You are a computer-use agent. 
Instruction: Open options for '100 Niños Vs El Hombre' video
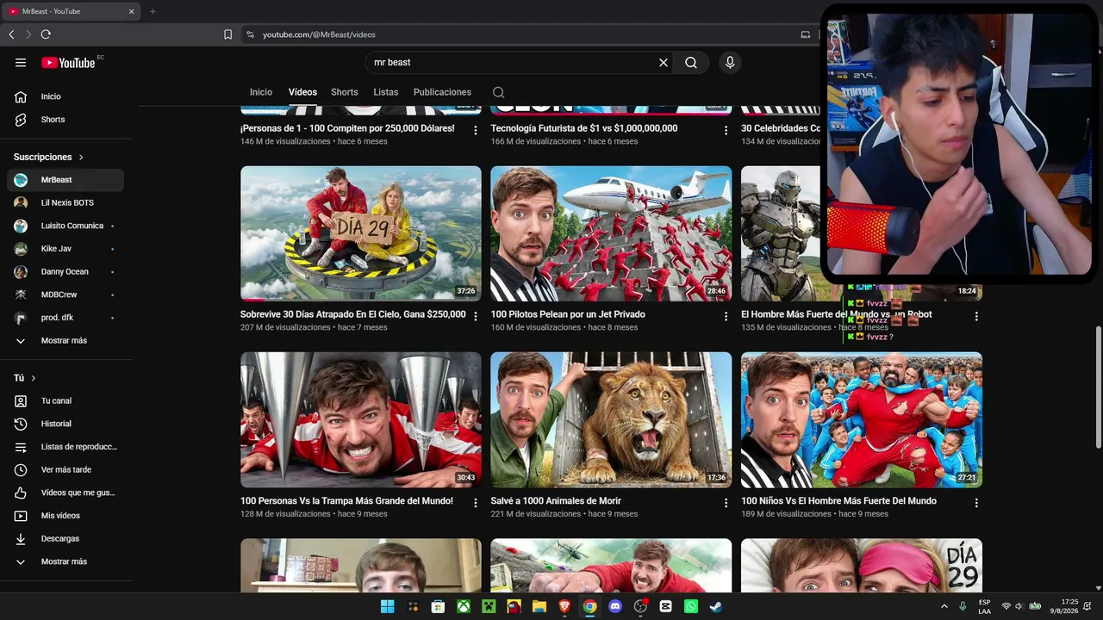975,503
